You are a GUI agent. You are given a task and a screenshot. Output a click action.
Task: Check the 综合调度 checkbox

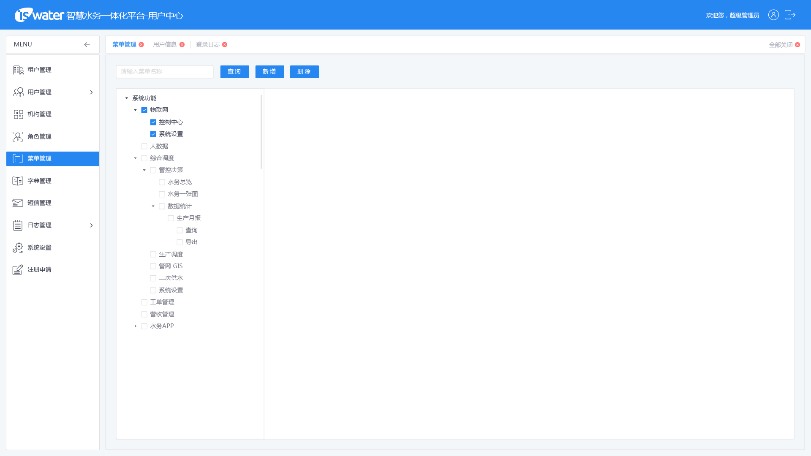coord(144,158)
